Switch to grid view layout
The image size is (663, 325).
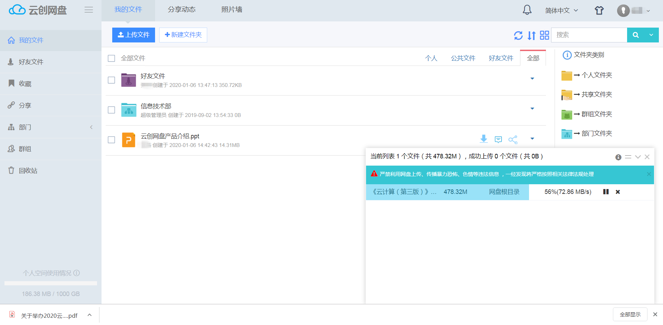[544, 35]
